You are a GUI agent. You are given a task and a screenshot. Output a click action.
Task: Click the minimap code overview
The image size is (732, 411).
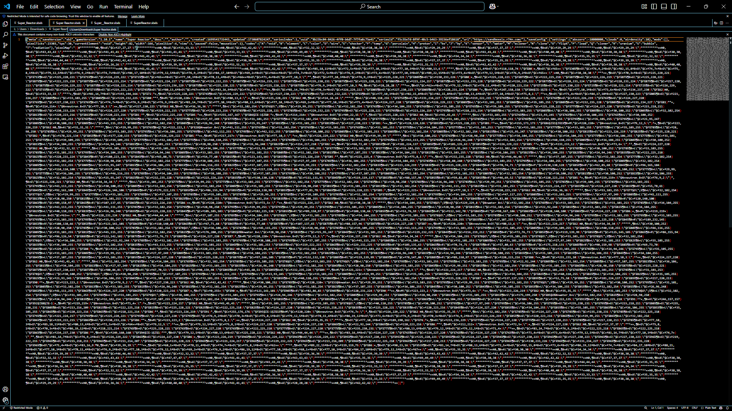707,69
